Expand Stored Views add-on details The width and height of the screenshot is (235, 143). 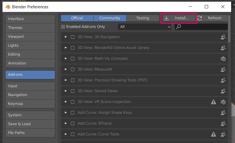(66, 91)
